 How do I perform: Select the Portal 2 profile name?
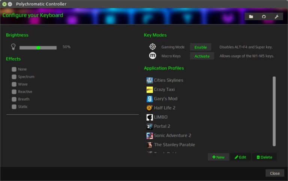tap(162, 127)
